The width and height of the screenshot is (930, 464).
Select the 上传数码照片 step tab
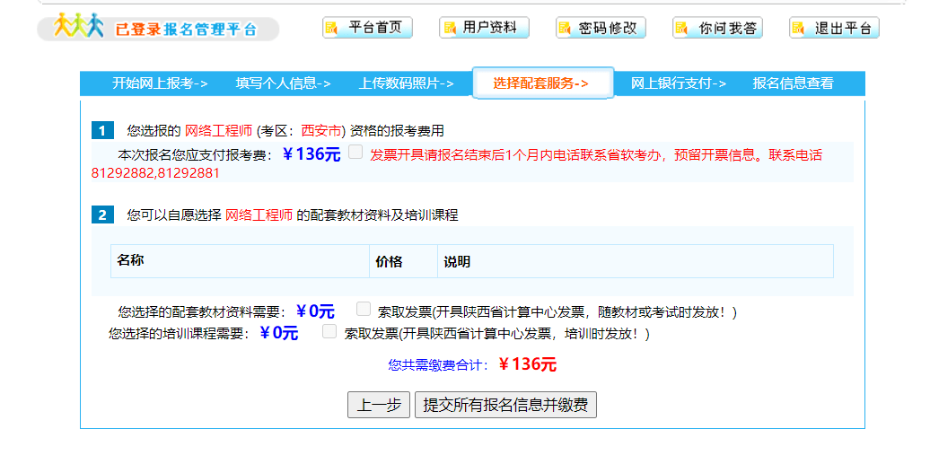point(407,83)
